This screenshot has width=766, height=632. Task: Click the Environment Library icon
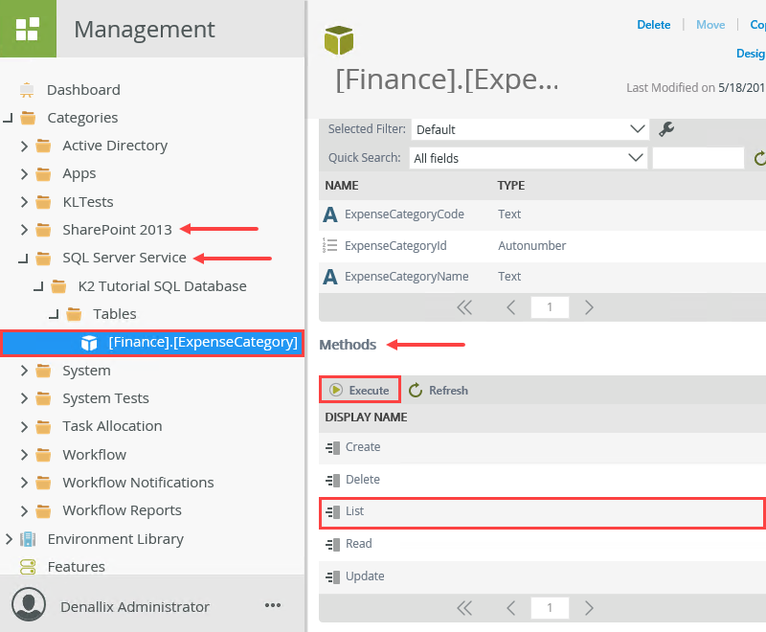tap(28, 538)
